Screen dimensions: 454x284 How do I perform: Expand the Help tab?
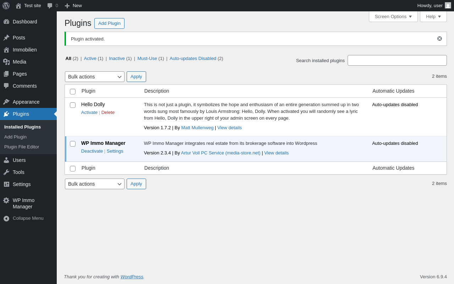pyautogui.click(x=433, y=16)
